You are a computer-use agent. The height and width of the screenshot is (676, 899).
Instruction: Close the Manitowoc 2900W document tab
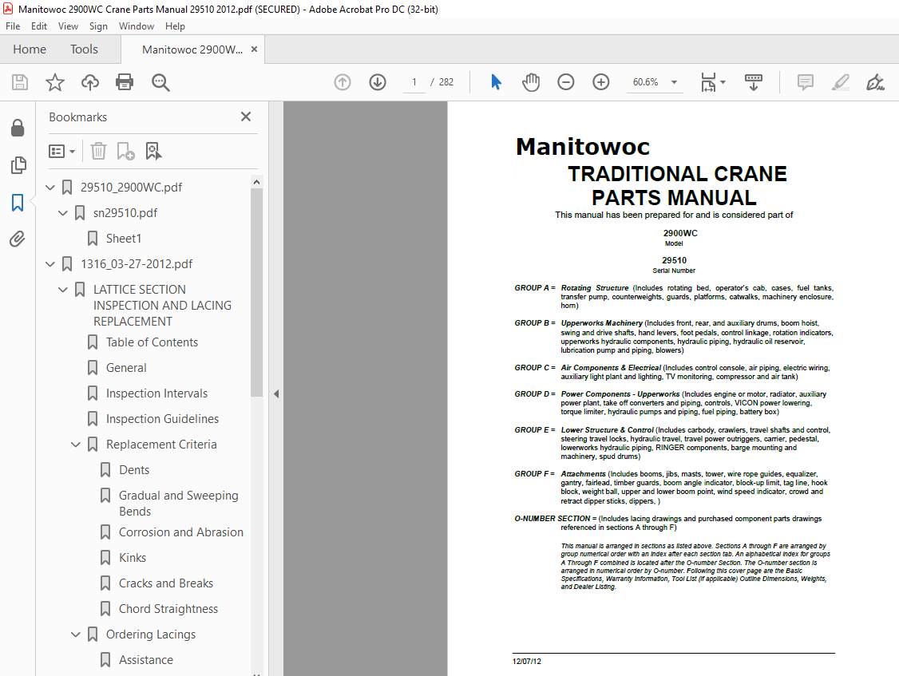254,49
